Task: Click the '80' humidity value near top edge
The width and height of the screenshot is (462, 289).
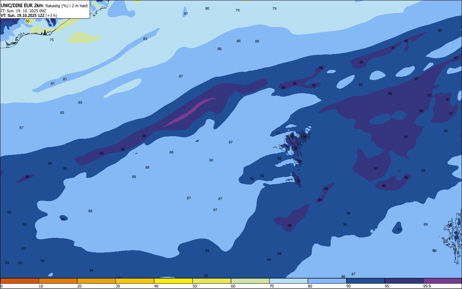Action: pyautogui.click(x=207, y=9)
